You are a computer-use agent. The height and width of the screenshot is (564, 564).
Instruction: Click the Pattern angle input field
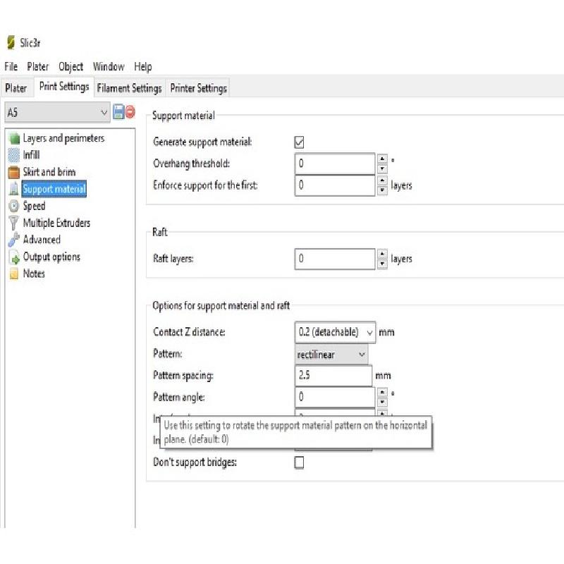[x=335, y=397]
